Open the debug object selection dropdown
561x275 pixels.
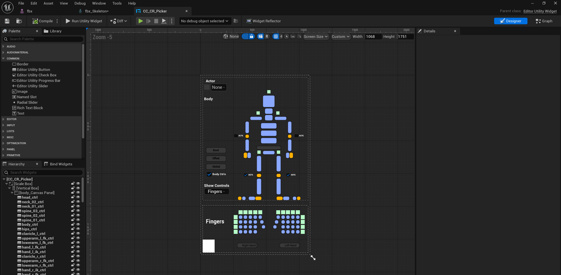click(x=204, y=21)
